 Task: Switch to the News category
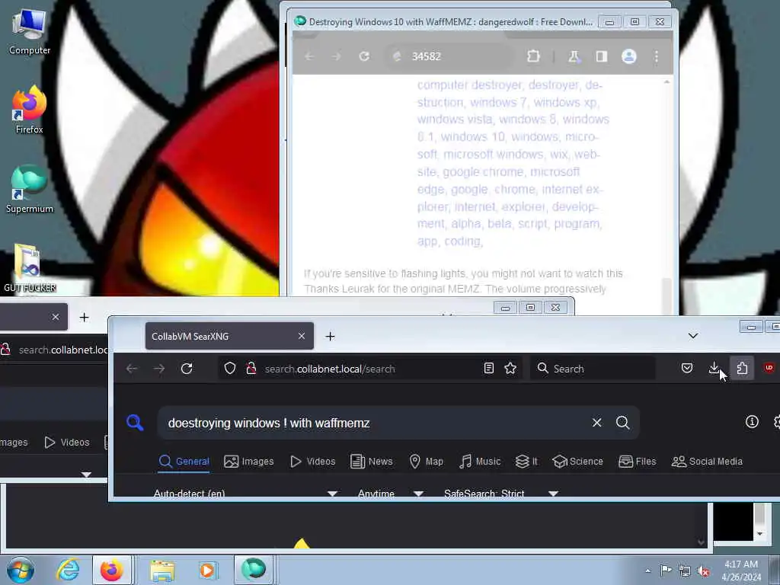point(372,462)
